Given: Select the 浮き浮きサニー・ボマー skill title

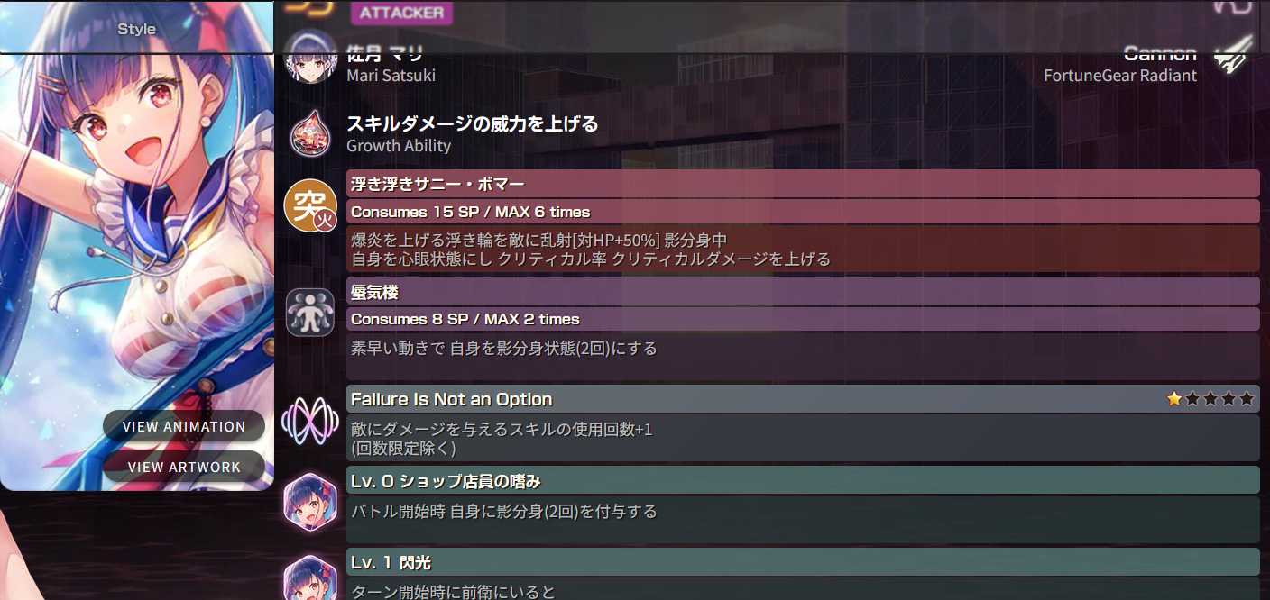Looking at the screenshot, I should [x=803, y=184].
